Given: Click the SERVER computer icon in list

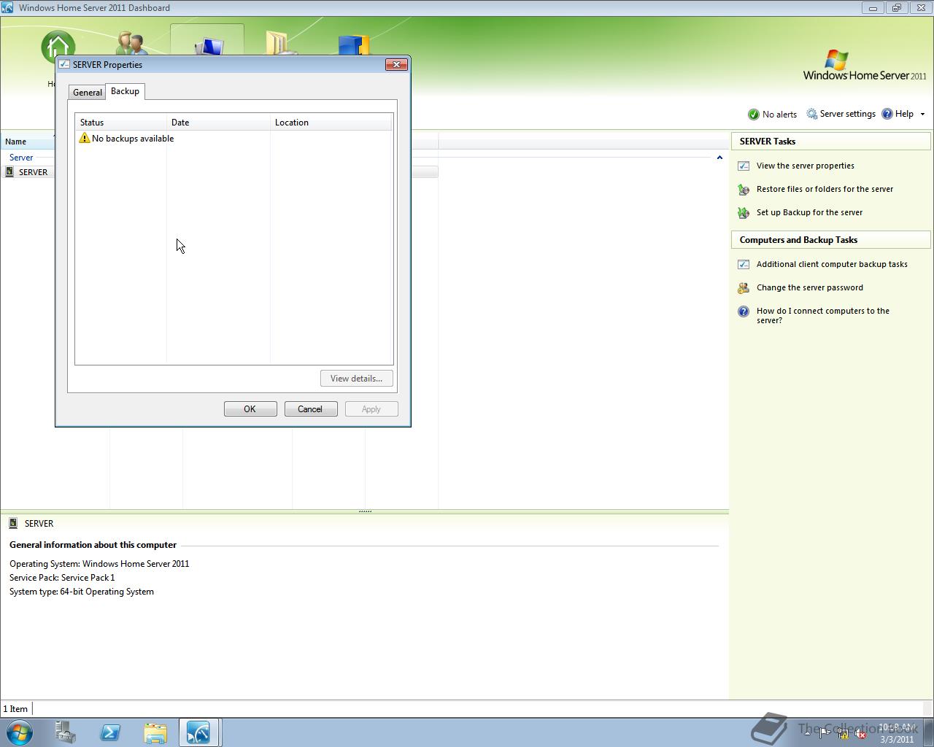Looking at the screenshot, I should 9,171.
